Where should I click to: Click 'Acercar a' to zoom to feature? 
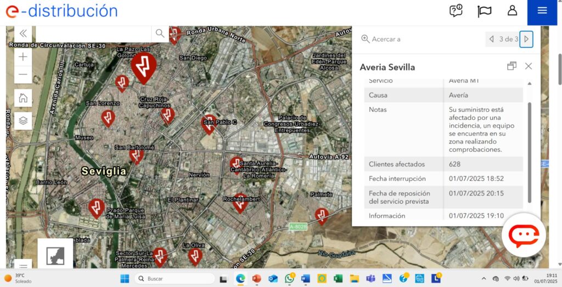381,39
